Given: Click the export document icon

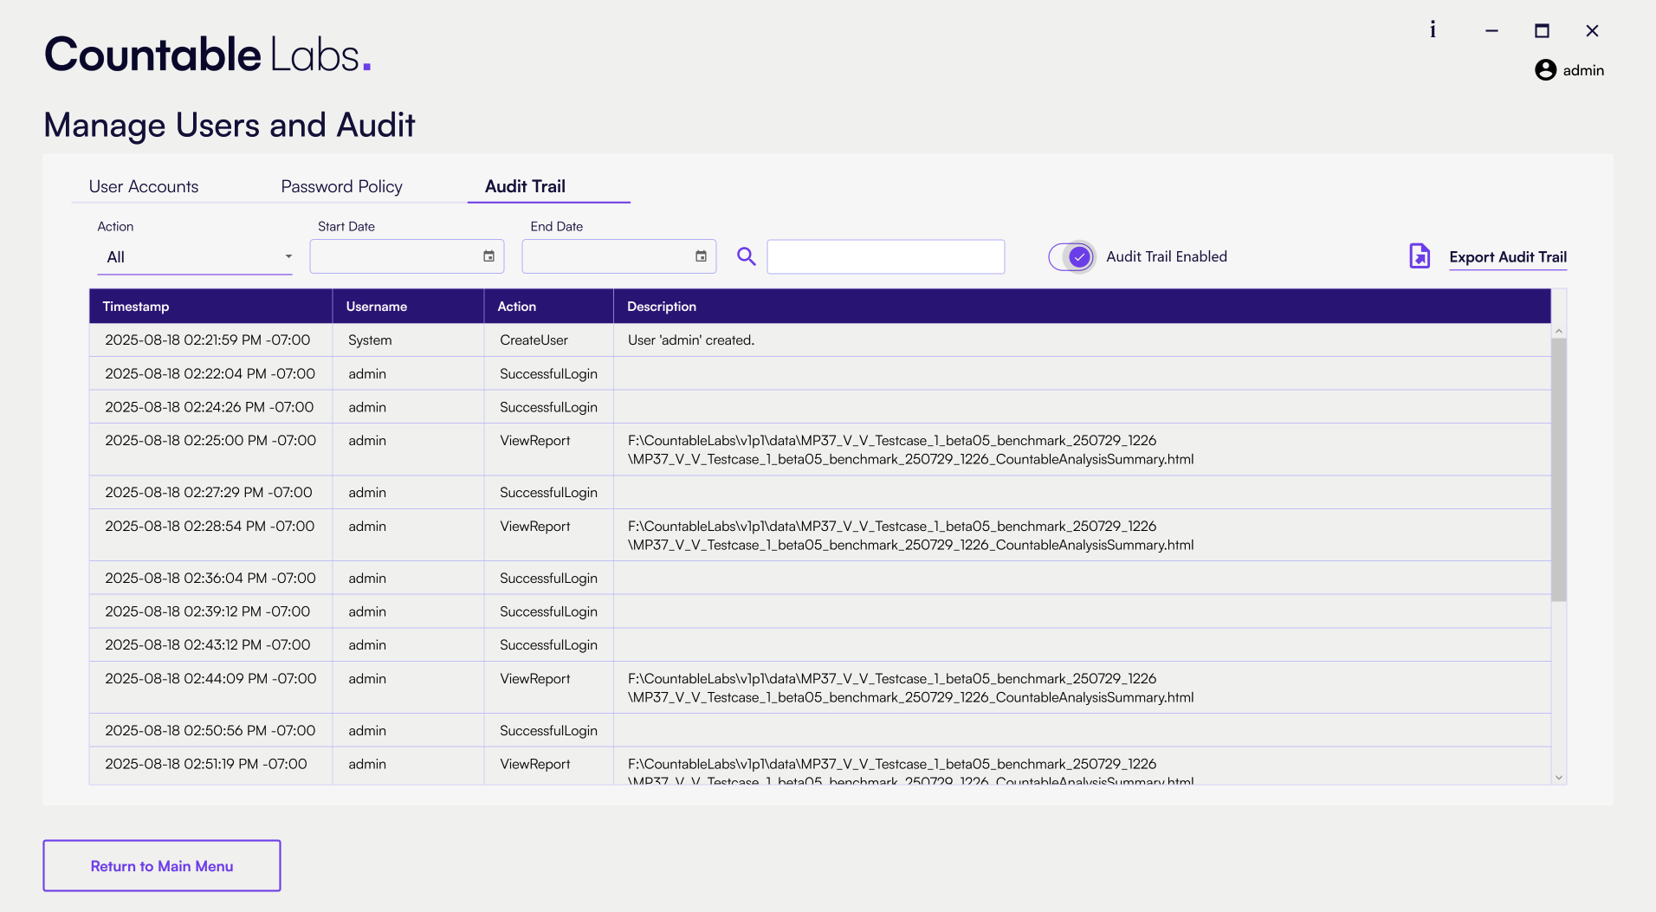Looking at the screenshot, I should pos(1420,256).
